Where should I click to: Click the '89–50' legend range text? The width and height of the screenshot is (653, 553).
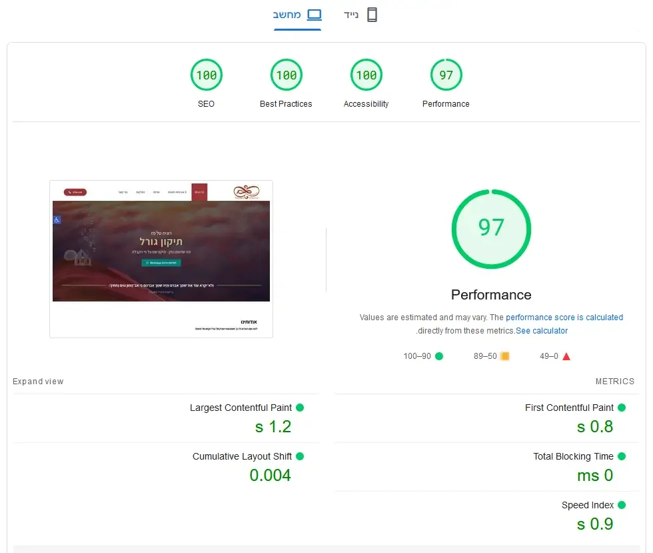pos(485,356)
